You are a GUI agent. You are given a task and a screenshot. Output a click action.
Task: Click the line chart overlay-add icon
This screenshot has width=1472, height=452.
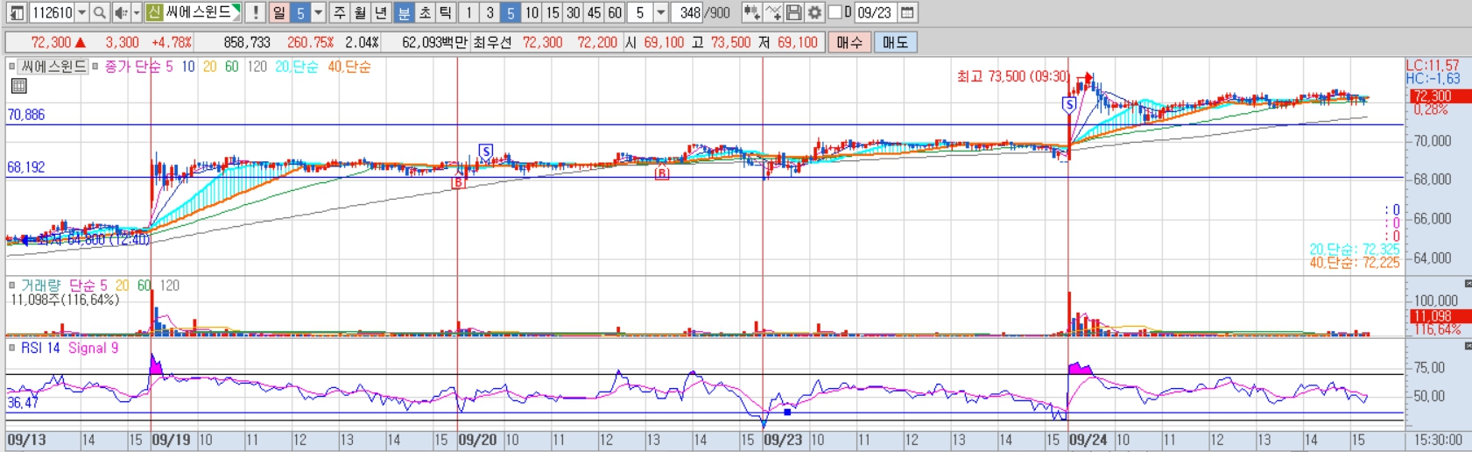tap(772, 12)
